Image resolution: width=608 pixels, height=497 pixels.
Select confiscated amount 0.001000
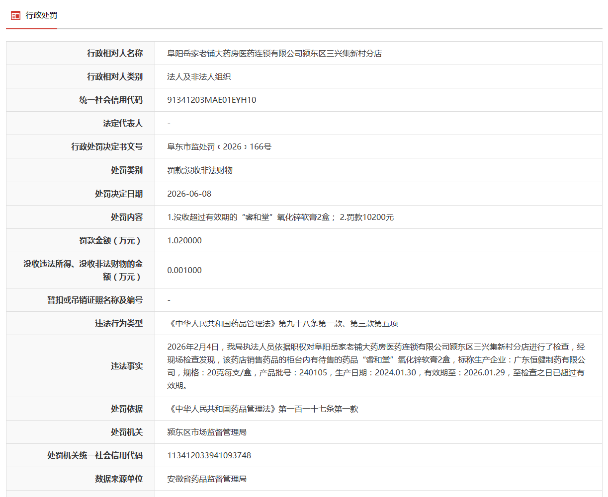(x=184, y=271)
